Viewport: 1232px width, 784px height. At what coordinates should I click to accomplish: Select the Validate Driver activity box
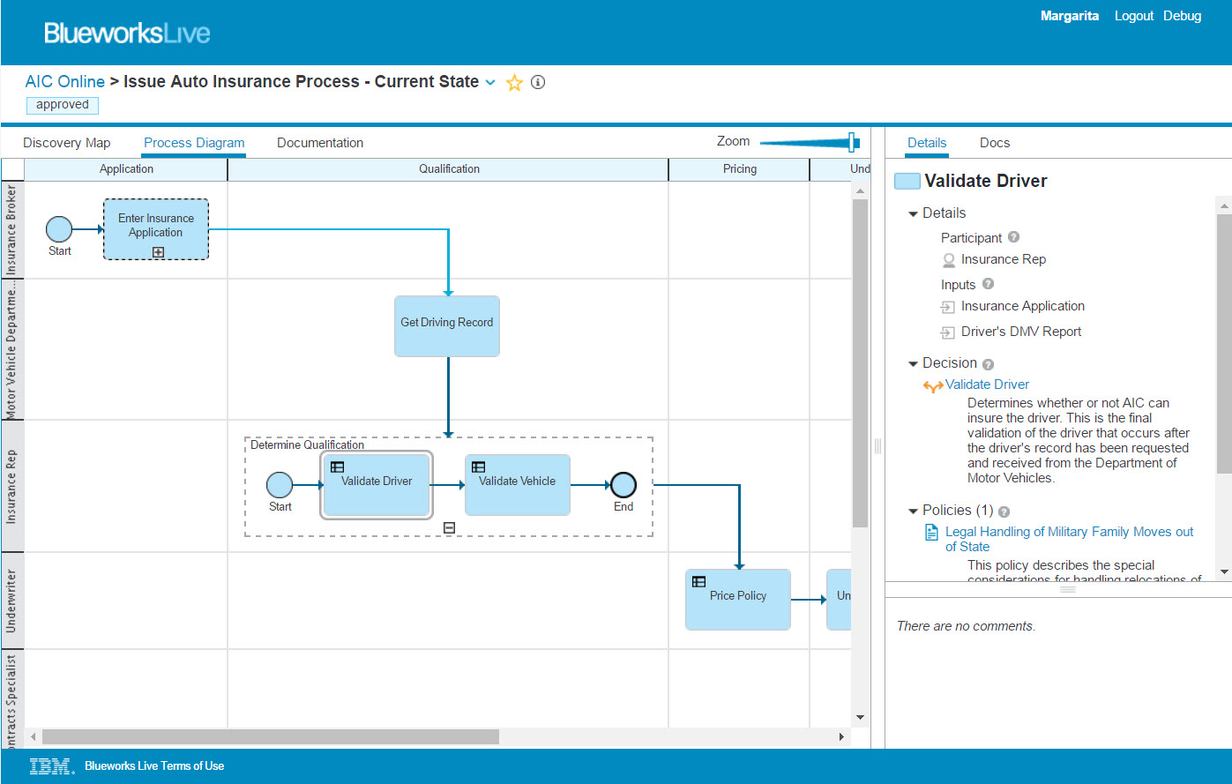pyautogui.click(x=377, y=485)
